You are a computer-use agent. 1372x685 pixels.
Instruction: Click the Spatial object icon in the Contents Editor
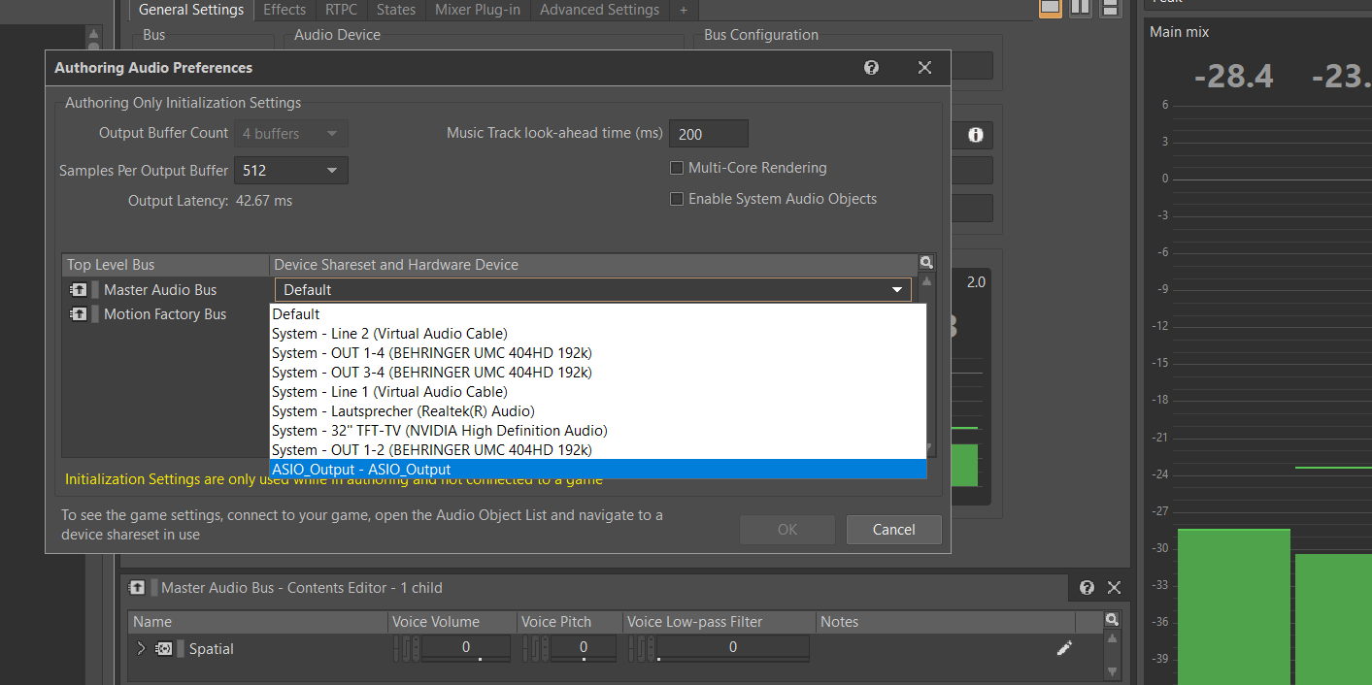click(163, 648)
